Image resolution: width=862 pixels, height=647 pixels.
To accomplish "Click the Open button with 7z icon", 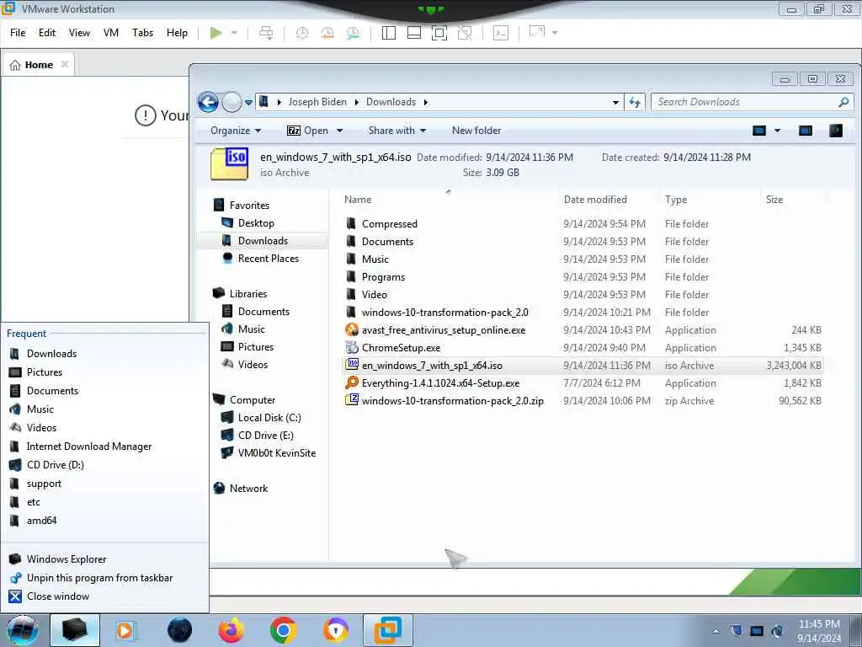I will (307, 131).
